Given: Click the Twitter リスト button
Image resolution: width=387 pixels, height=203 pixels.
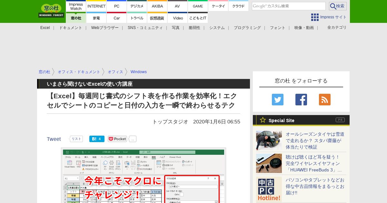Looking at the screenshot, I should click(x=76, y=139).
